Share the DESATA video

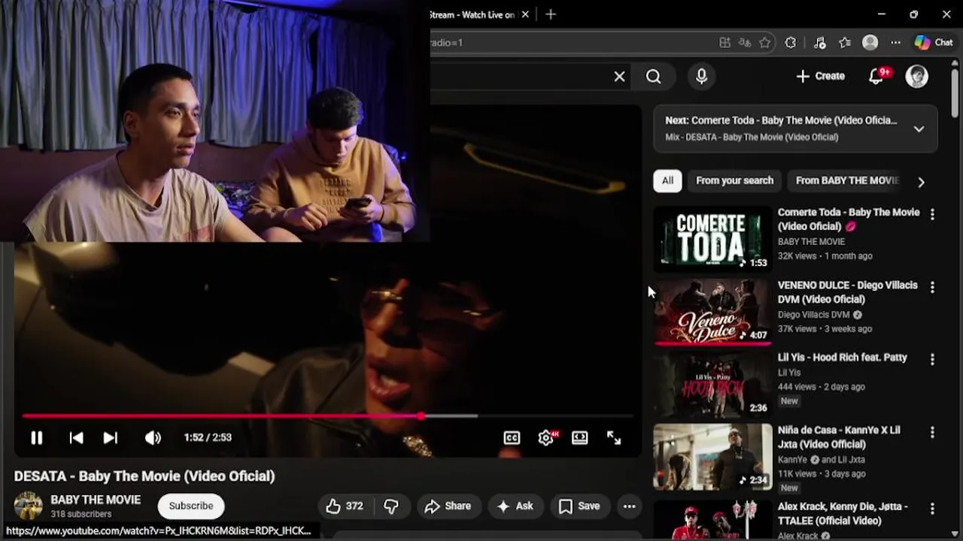pos(448,506)
